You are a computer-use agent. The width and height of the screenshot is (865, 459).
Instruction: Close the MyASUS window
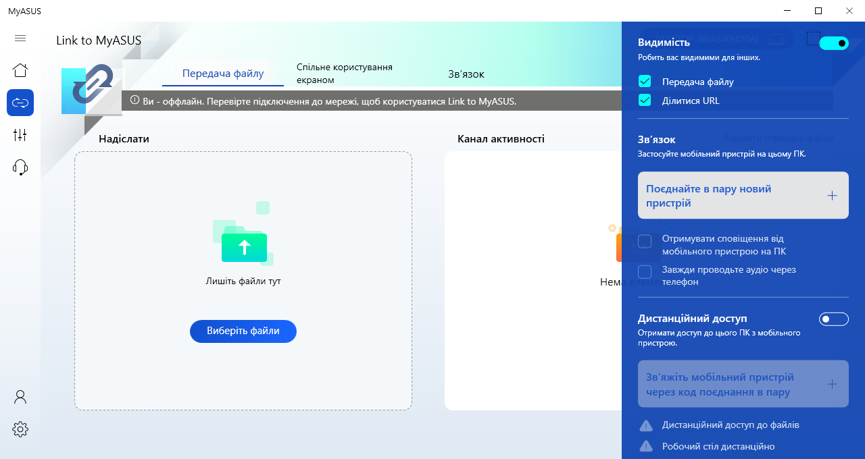tap(849, 11)
